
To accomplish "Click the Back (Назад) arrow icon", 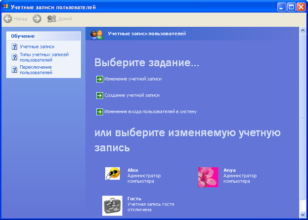I will (8, 19).
